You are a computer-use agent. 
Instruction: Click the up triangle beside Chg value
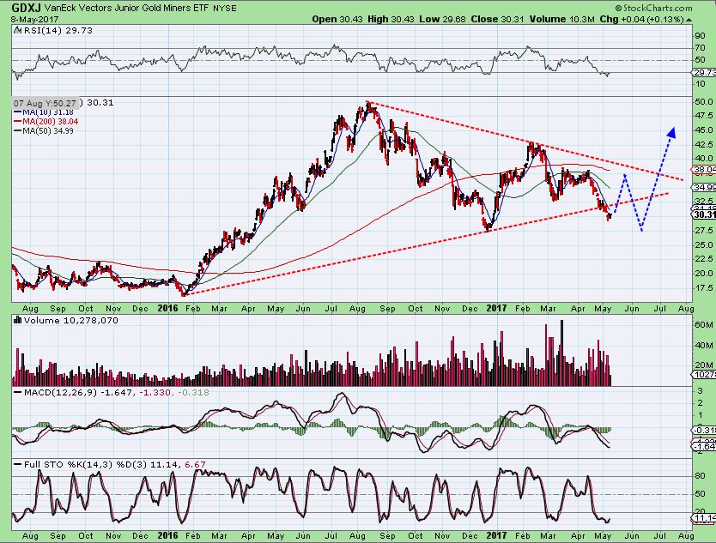pyautogui.click(x=689, y=20)
